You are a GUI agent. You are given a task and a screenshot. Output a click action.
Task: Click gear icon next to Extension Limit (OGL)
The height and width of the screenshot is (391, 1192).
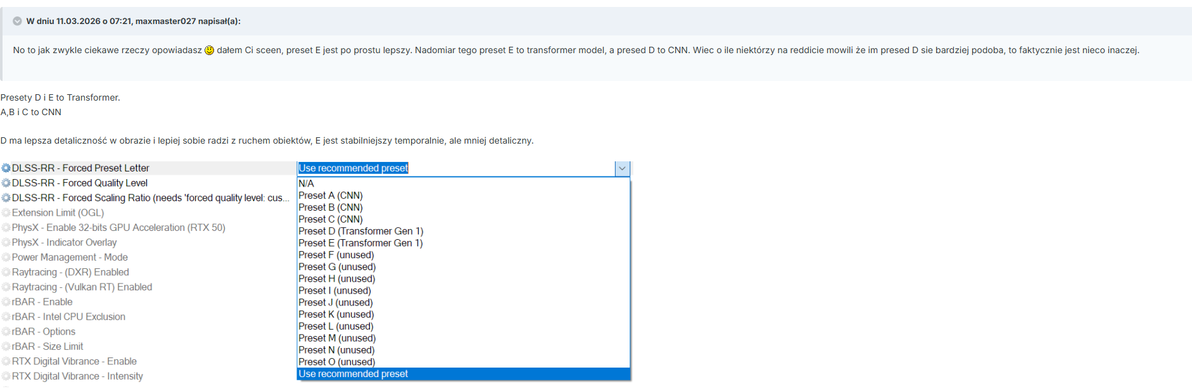[6, 213]
